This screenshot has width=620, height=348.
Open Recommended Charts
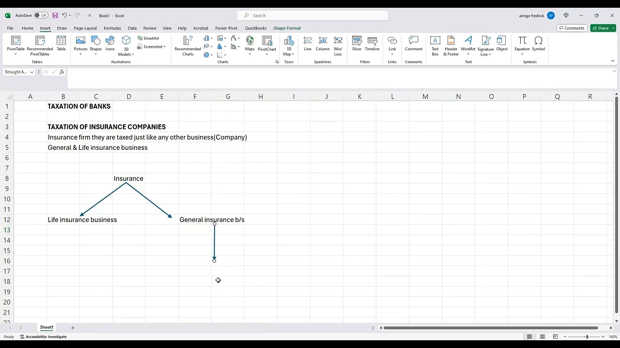pos(187,45)
